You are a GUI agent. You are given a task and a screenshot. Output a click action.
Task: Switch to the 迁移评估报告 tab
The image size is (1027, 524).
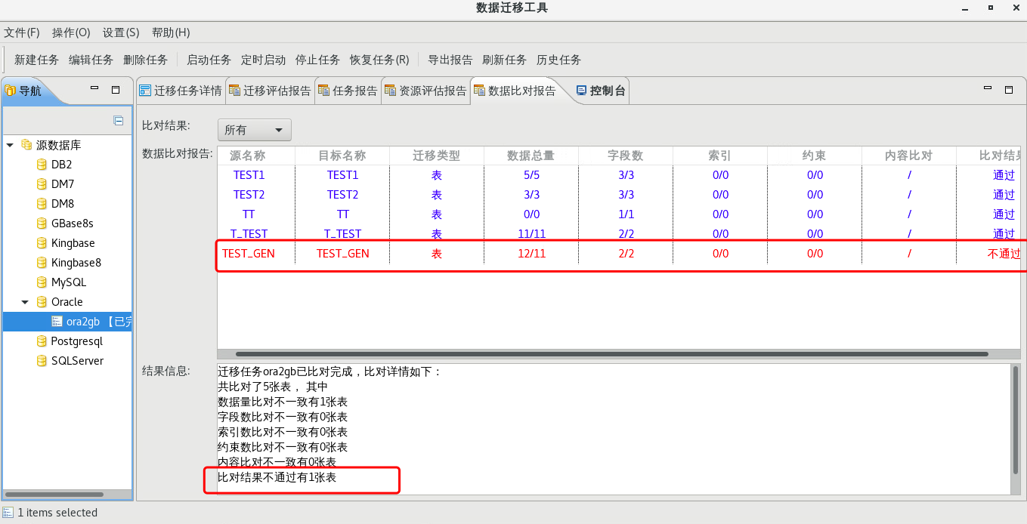[270, 91]
